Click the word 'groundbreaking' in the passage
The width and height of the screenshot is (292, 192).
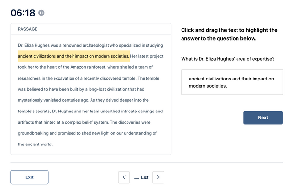coord(33,133)
